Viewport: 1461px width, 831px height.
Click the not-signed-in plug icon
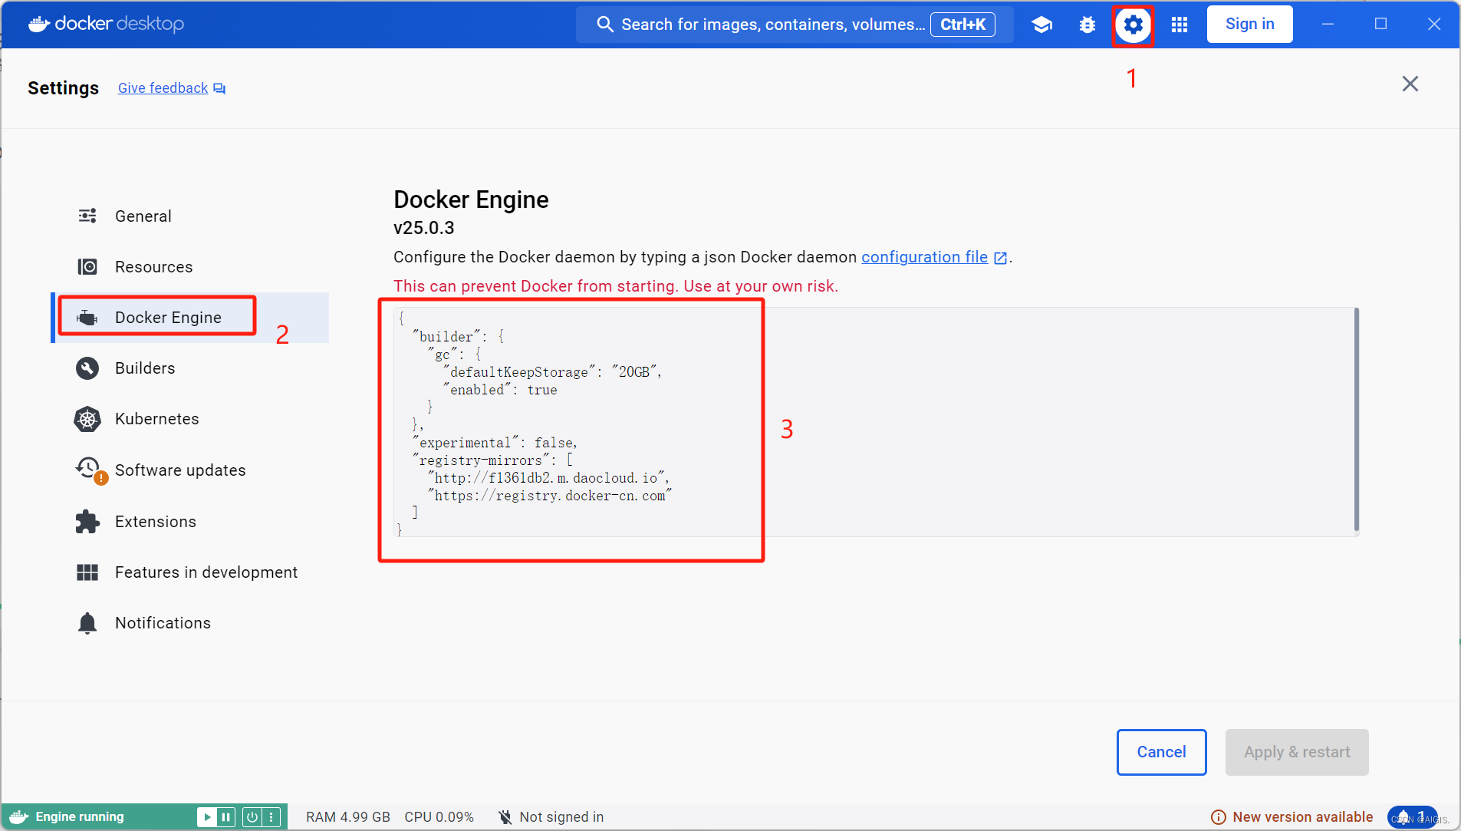[505, 817]
